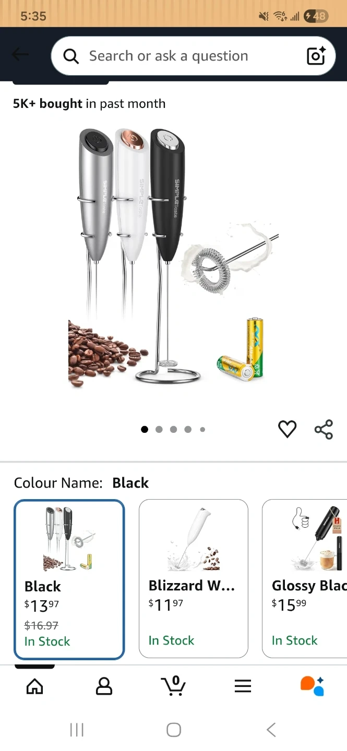Image resolution: width=347 pixels, height=751 pixels.
Task: Select the Black colour option
Action: pyautogui.click(x=69, y=579)
